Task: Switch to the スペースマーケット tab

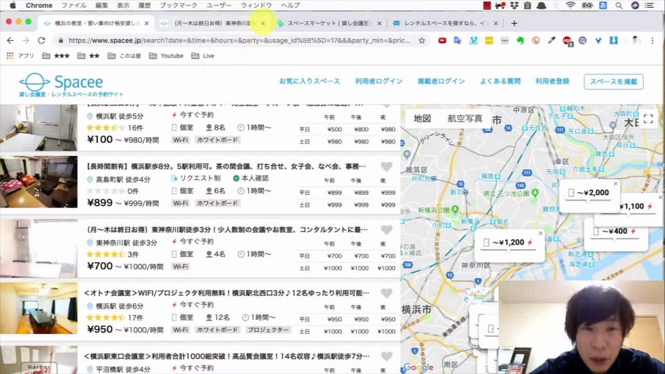Action: [329, 23]
